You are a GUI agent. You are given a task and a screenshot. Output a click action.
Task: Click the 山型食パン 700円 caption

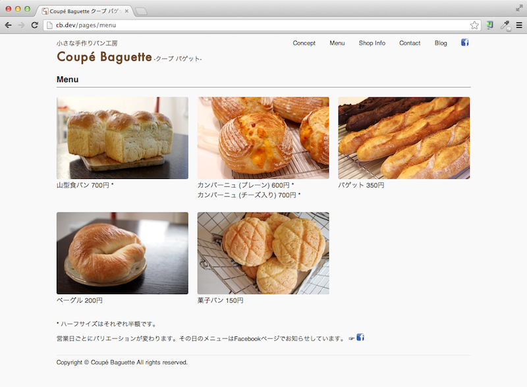point(85,185)
